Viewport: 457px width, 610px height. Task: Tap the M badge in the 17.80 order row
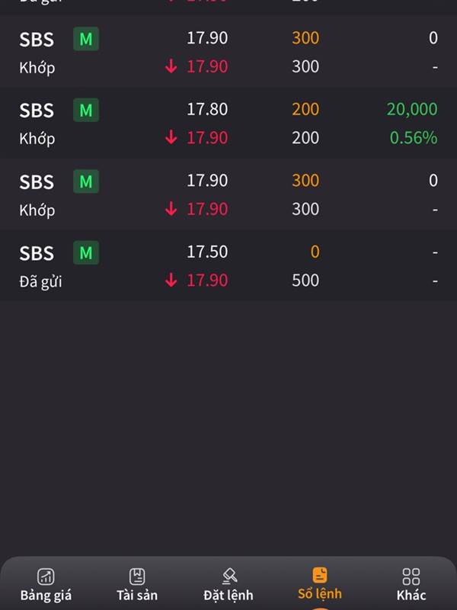click(x=86, y=110)
